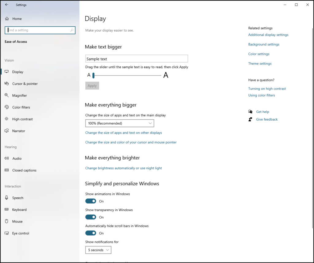
Task: Open the 5 seconds notification duration dropdown
Action: click(98, 250)
